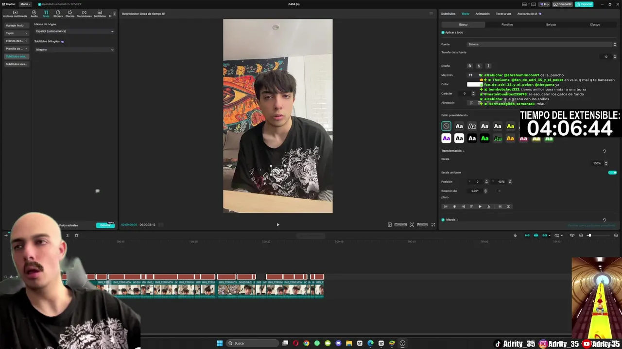
Task: Align text horizontal center
Action: pyautogui.click(x=454, y=206)
